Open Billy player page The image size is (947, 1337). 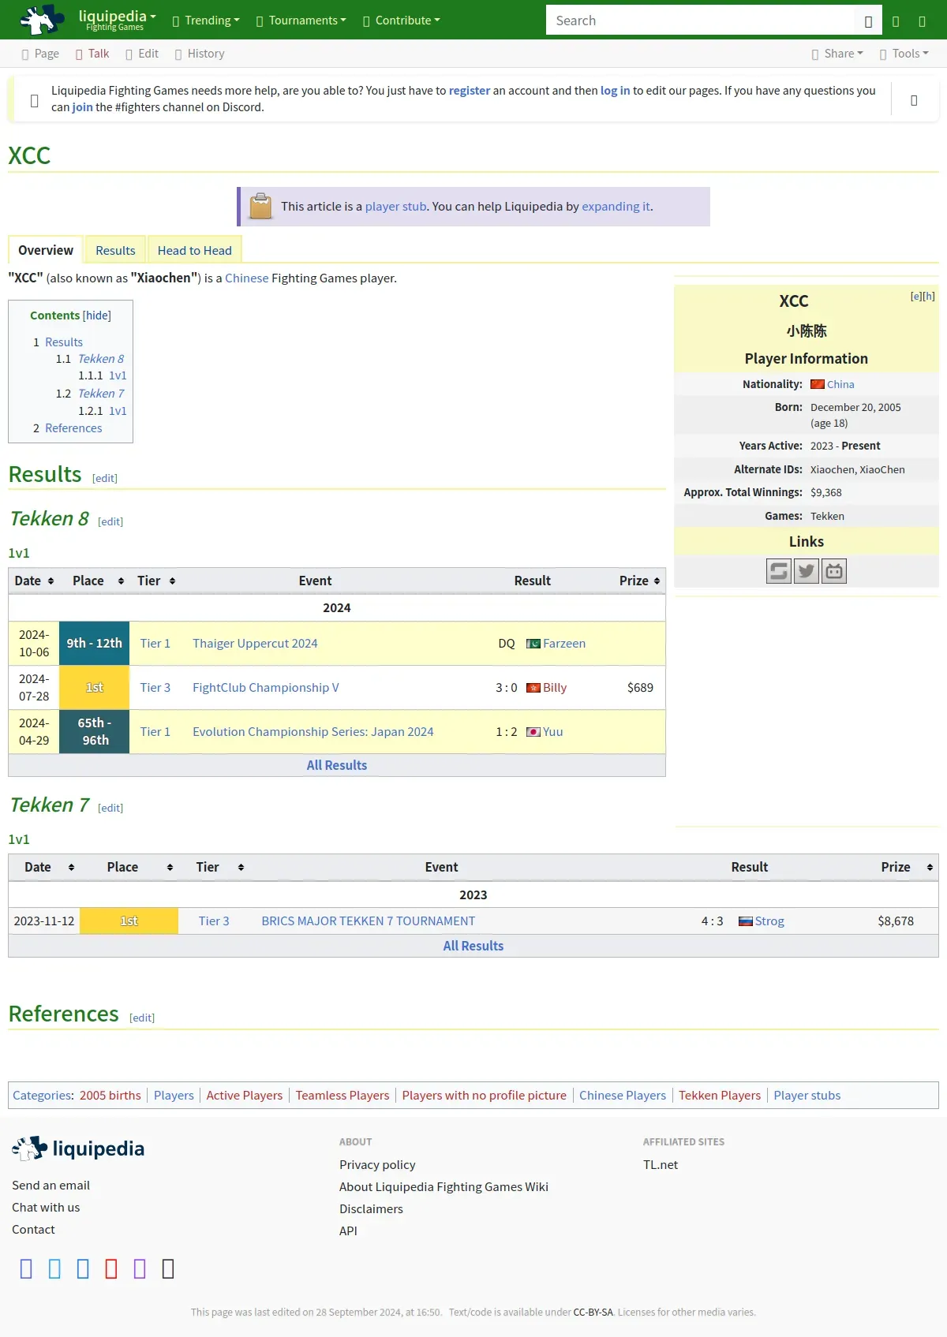555,688
